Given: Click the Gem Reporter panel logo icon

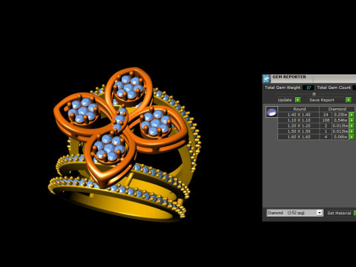Looking at the screenshot, I should click(x=266, y=79).
